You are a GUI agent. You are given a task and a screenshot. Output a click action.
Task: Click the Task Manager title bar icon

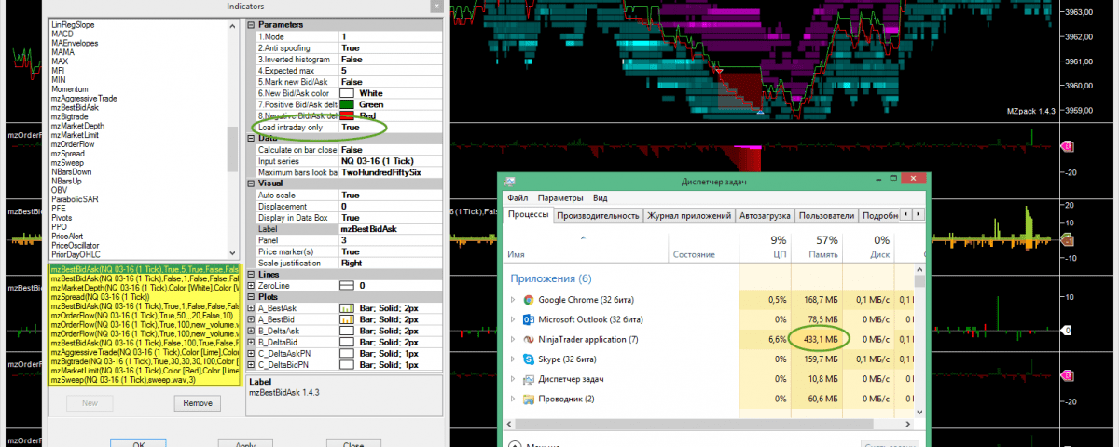512,181
